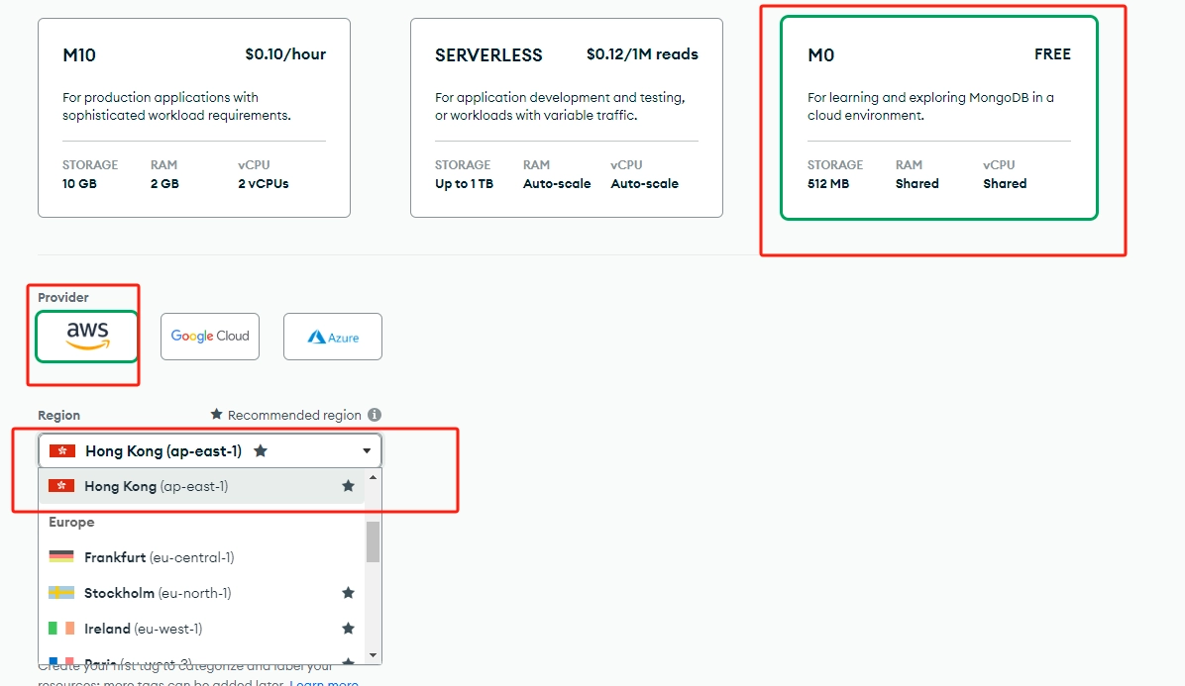Viewport: 1185px width, 686px height.
Task: Open the Region dropdown showing Hong Kong
Action: [210, 450]
